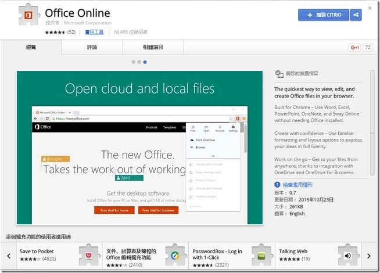Viewport: 380px width, 273px height.
Task: Click the https://www.office.com address bar
Action: tap(139, 118)
